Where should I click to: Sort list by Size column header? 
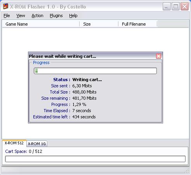pos(99,24)
